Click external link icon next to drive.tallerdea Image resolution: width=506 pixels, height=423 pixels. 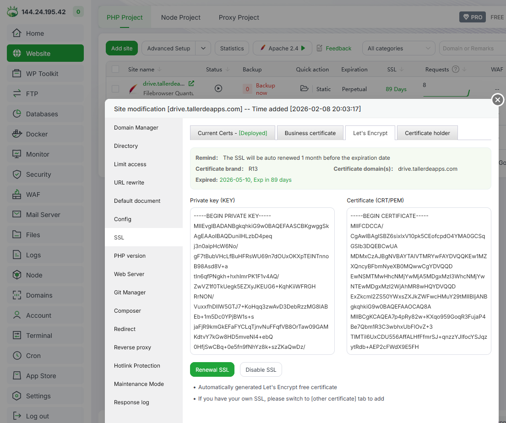[191, 84]
